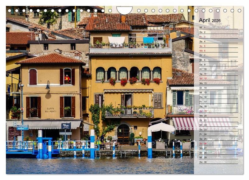
Task: Select the calendar row 'Mi 1'
Action: click(218, 27)
